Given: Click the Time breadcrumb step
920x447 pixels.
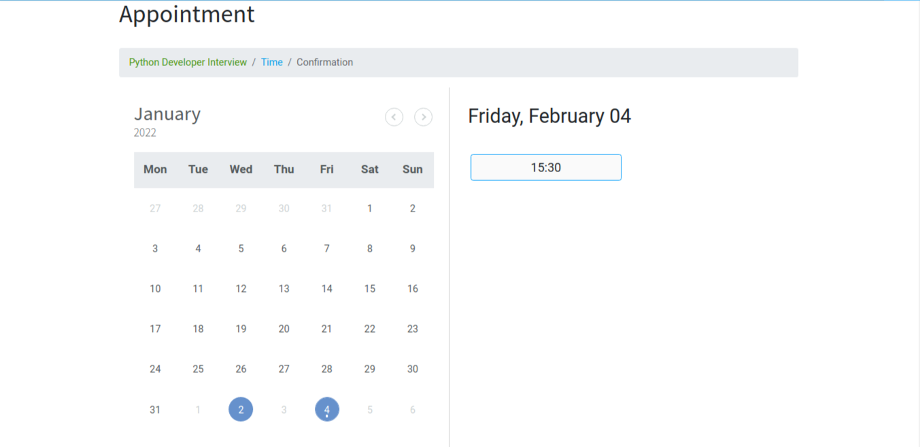Looking at the screenshot, I should [271, 62].
